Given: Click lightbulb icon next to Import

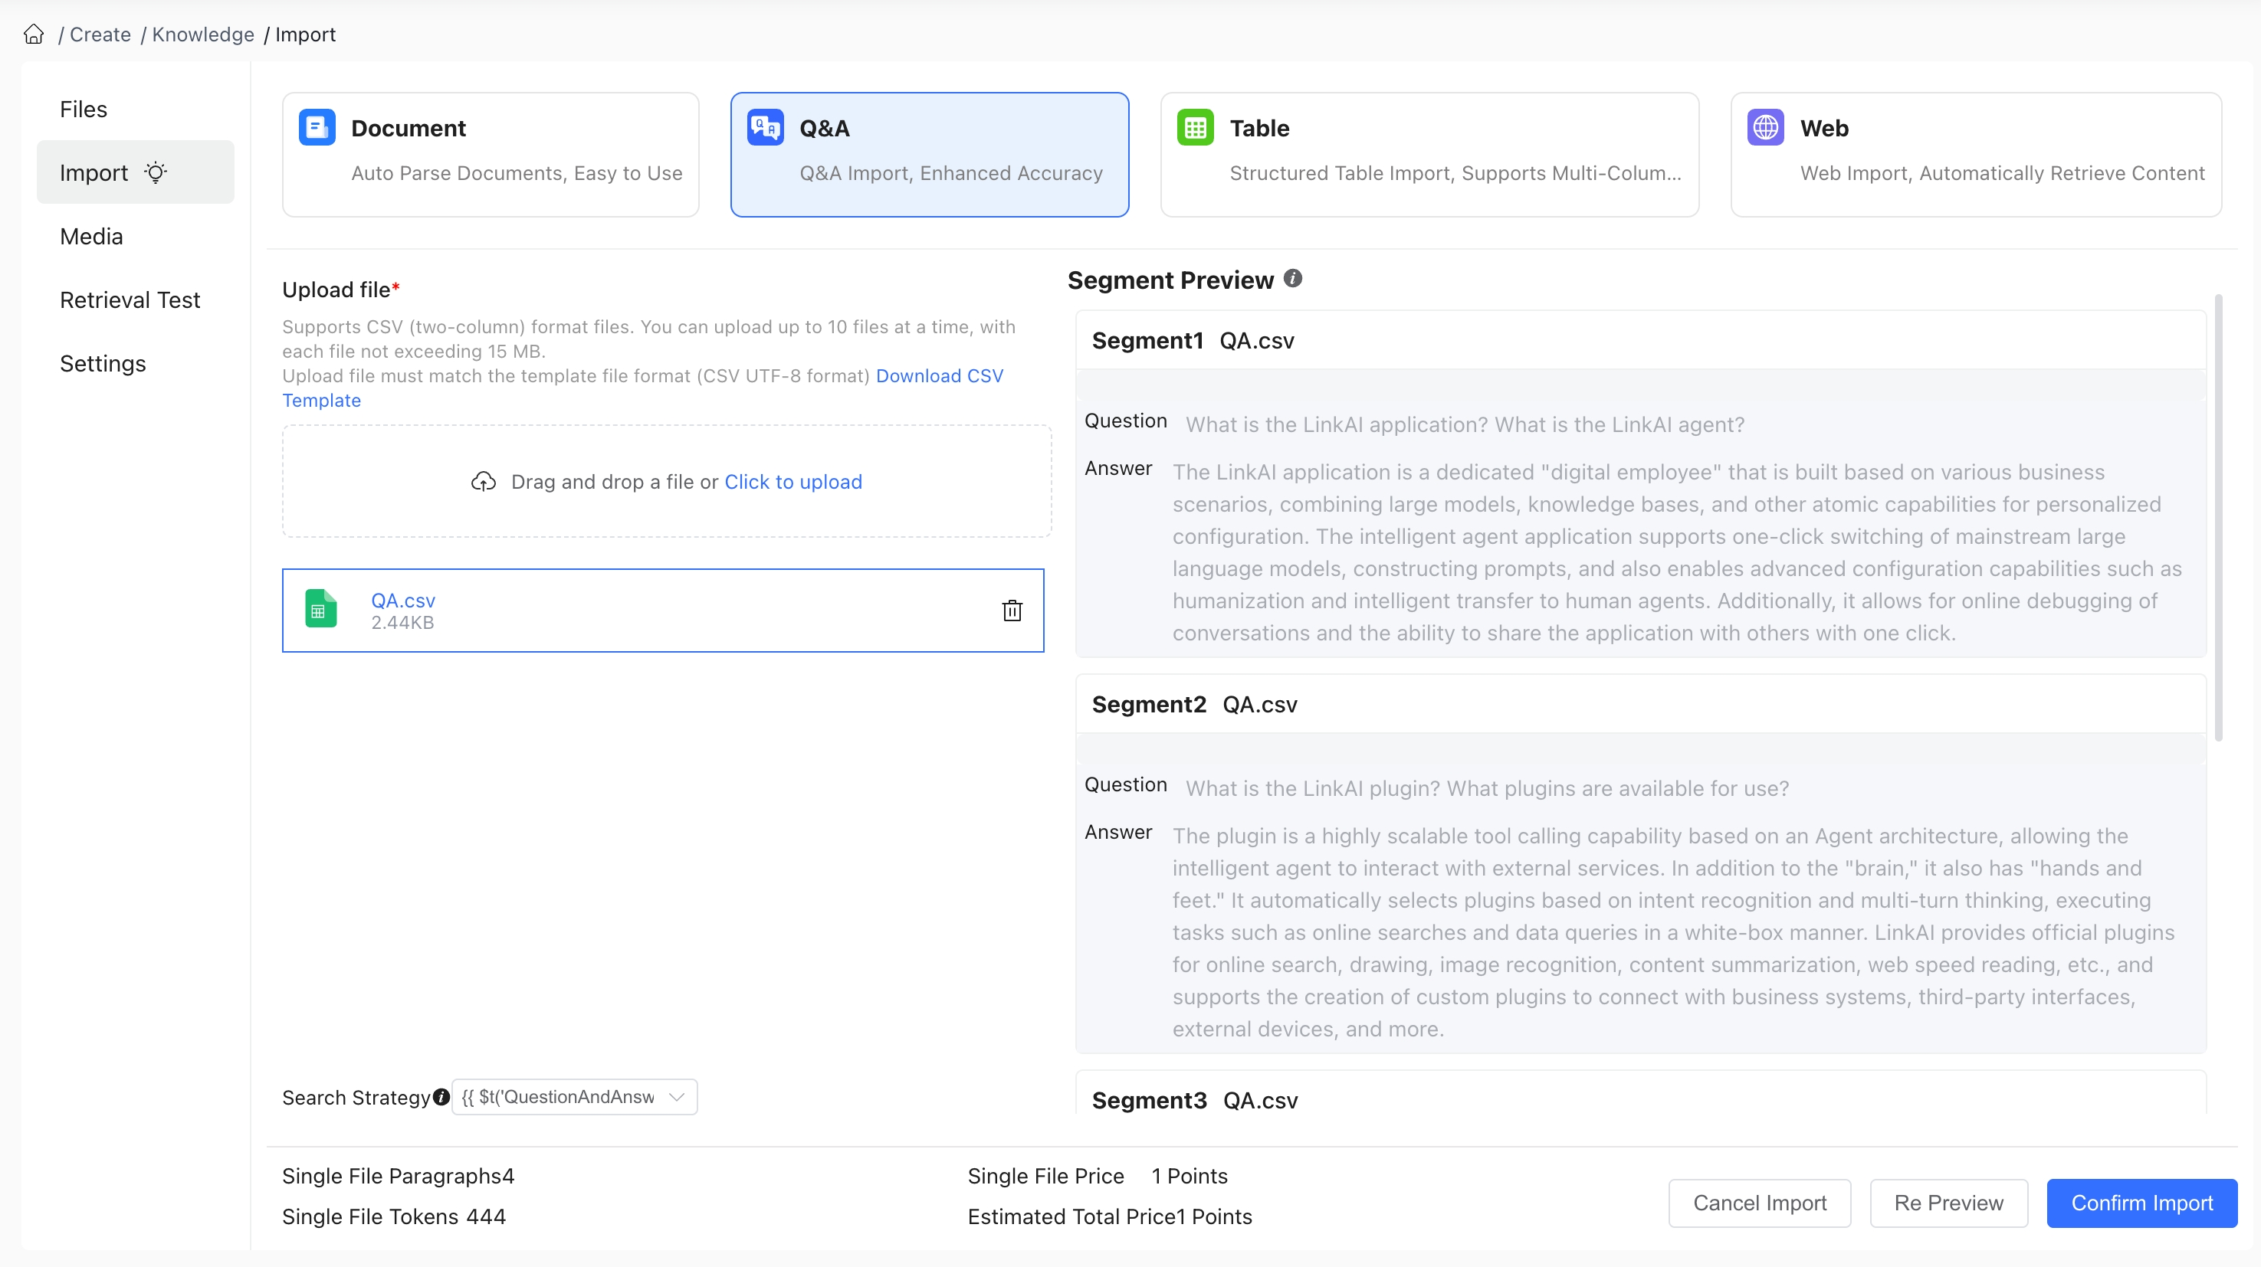Looking at the screenshot, I should 156,172.
